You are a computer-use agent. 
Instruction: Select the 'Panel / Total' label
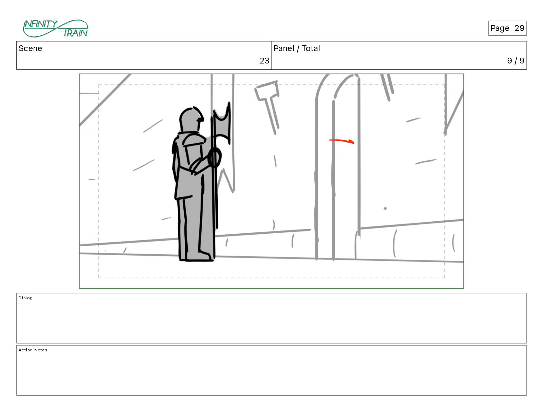[297, 48]
